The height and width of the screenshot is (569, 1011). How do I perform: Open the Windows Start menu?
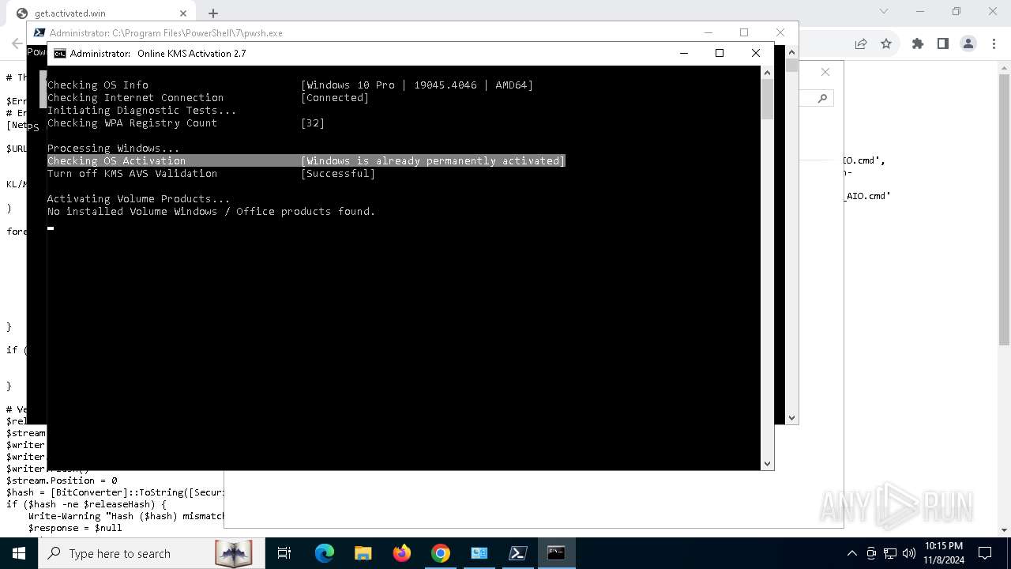point(18,553)
